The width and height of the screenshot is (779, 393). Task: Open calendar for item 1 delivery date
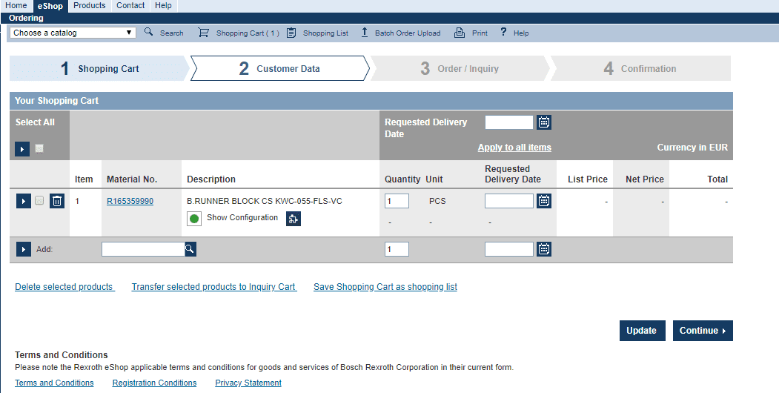click(x=544, y=201)
